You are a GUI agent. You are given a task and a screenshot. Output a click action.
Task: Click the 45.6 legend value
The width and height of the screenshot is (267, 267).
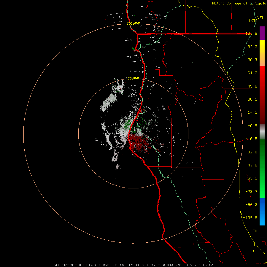[252, 86]
